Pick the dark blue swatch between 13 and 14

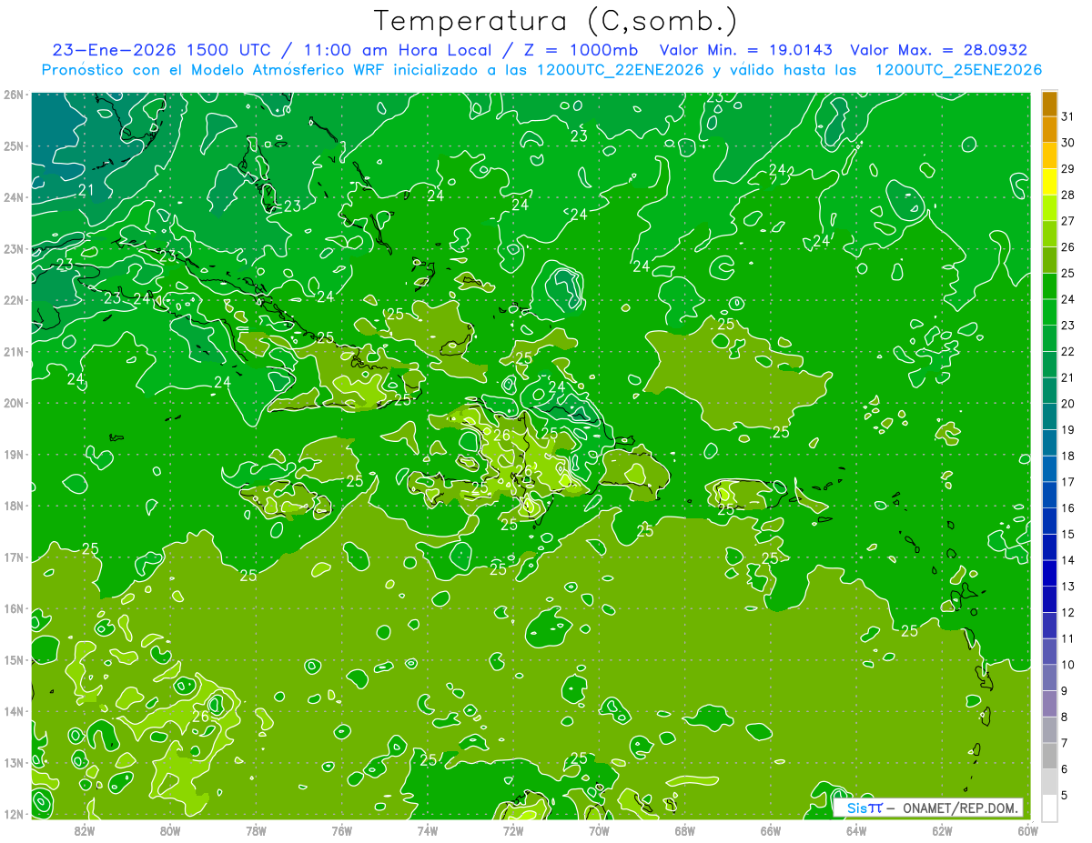[x=1049, y=573]
